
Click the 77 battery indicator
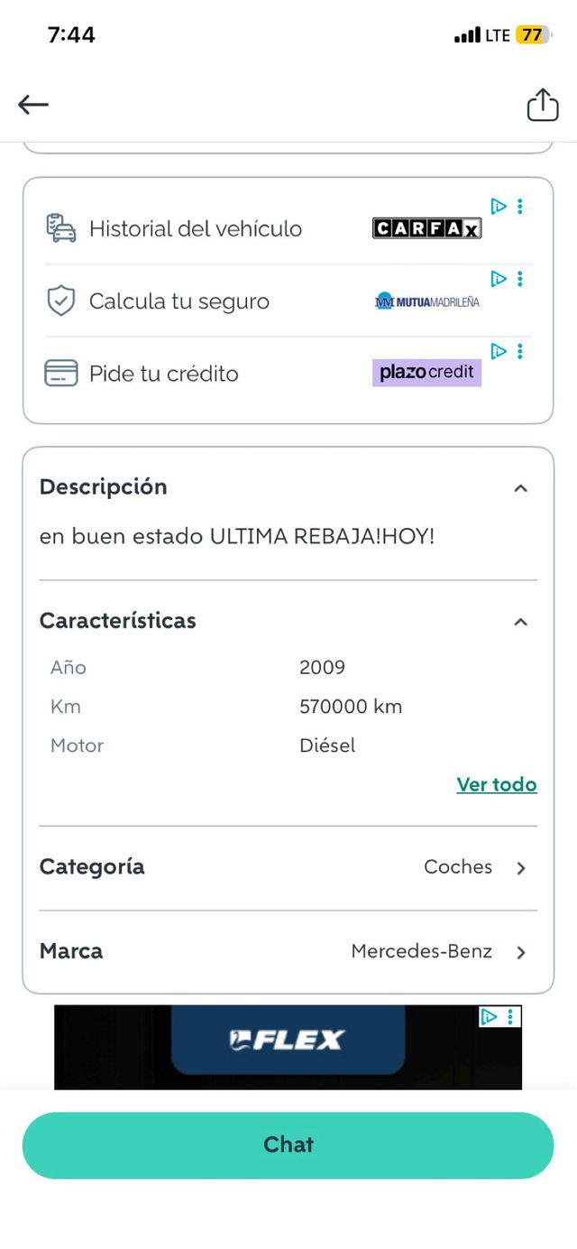coord(531,34)
